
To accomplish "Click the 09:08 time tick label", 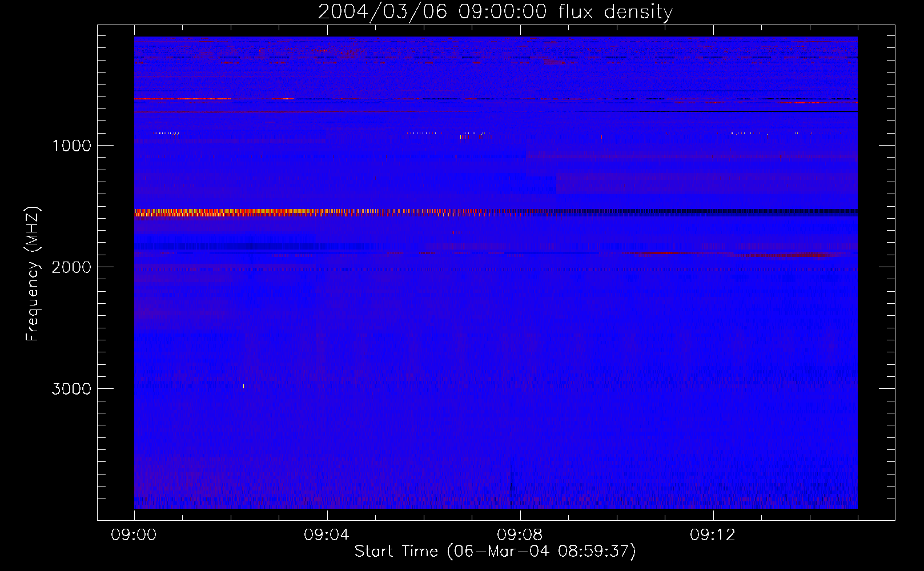I will [520, 535].
